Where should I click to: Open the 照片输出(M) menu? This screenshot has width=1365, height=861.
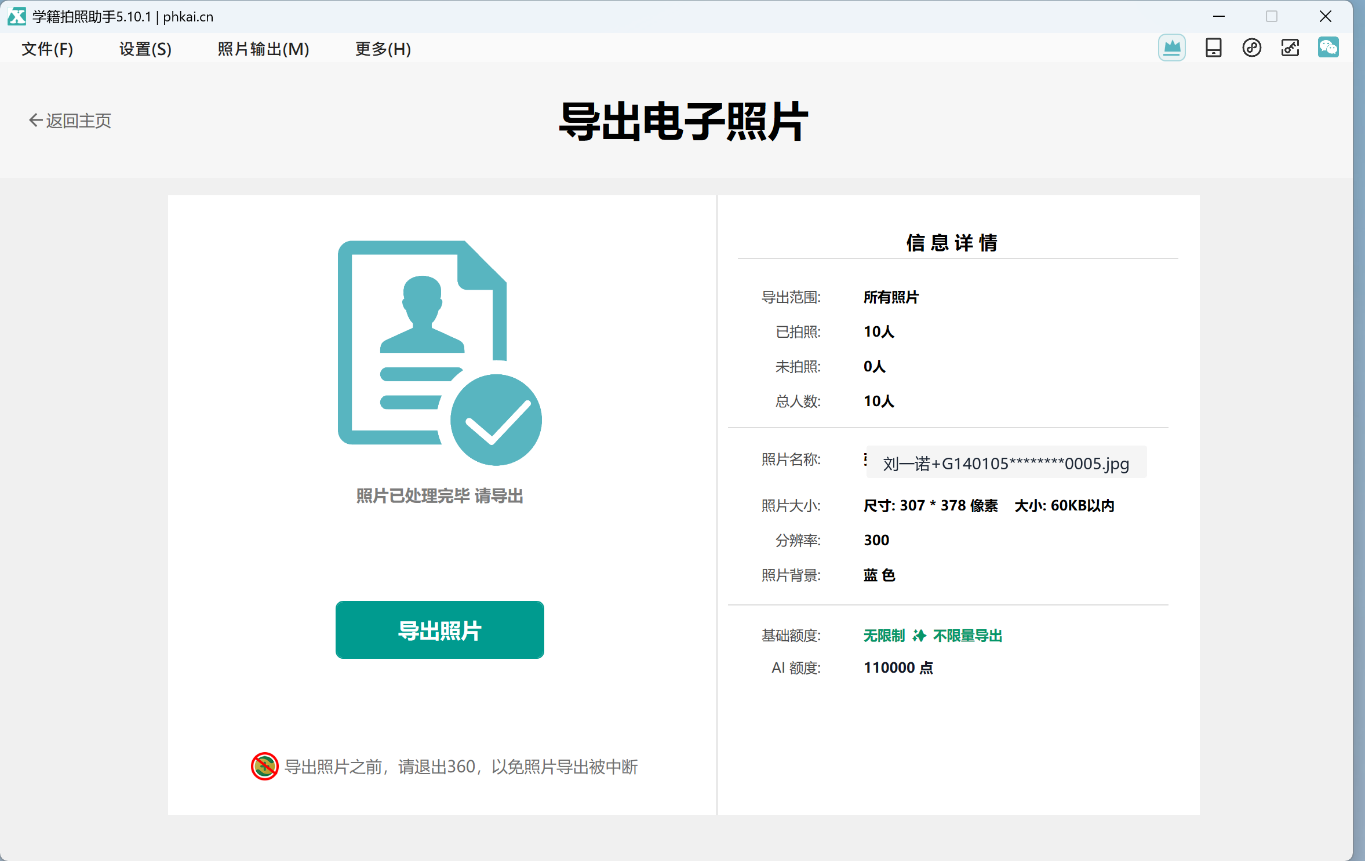click(263, 49)
